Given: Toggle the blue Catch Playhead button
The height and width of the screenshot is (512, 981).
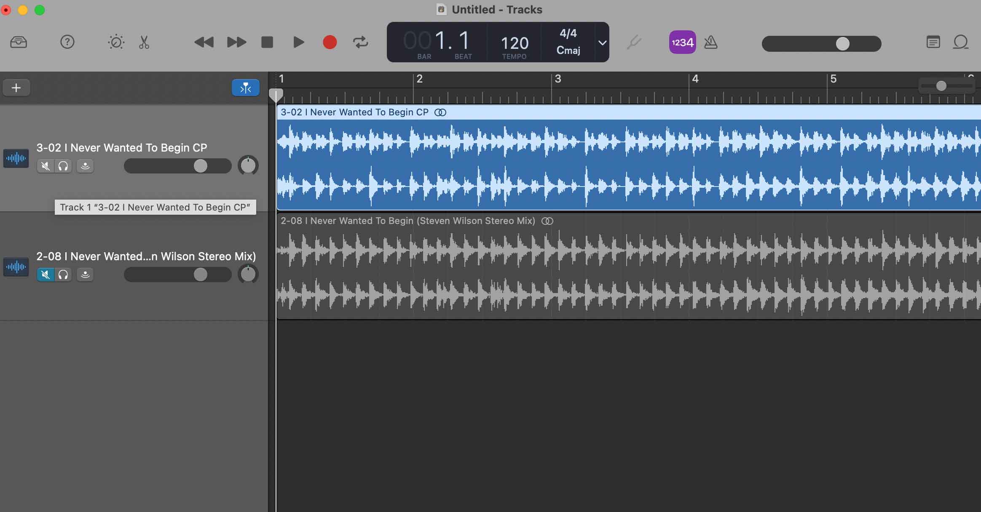Looking at the screenshot, I should click(x=245, y=88).
